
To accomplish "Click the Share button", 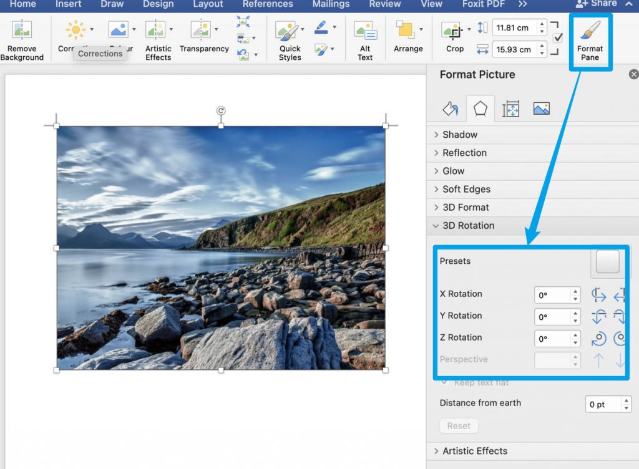I will (596, 4).
